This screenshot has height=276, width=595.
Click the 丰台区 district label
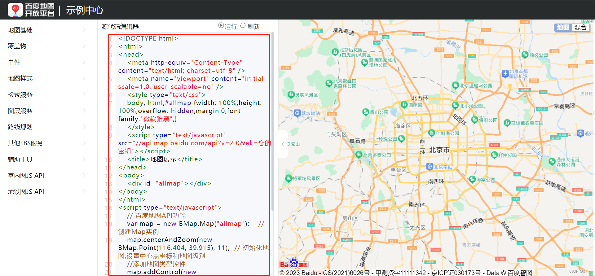[x=399, y=170]
